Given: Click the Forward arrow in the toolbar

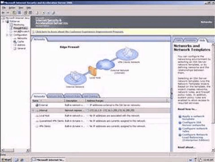Looking at the screenshot, I should point(8,13).
